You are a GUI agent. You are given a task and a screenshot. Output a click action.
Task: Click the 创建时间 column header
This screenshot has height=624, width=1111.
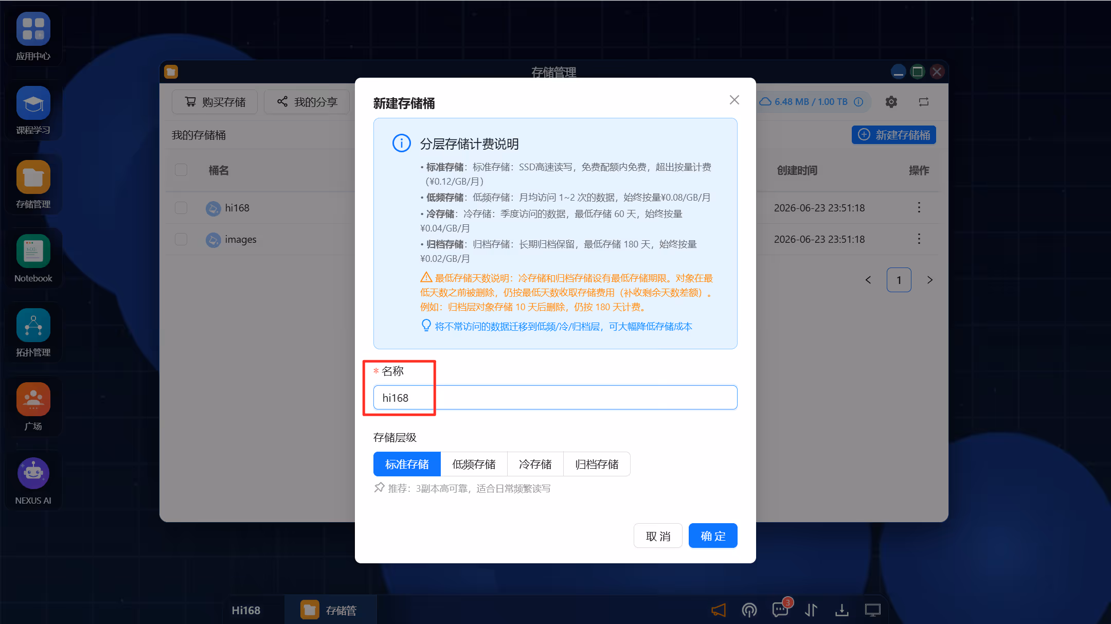click(x=797, y=170)
